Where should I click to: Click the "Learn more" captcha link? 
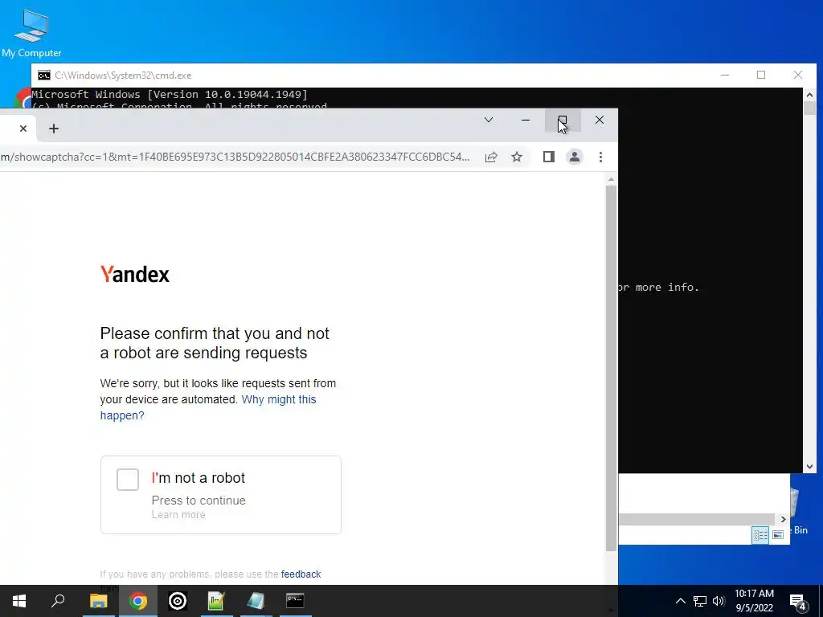click(x=178, y=515)
